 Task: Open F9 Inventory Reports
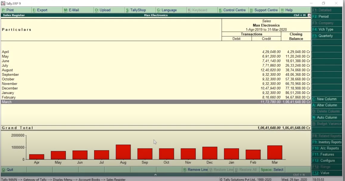tap(326, 142)
